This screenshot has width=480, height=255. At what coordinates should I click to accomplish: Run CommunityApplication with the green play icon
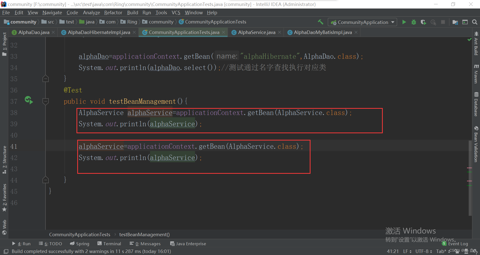pyautogui.click(x=404, y=22)
